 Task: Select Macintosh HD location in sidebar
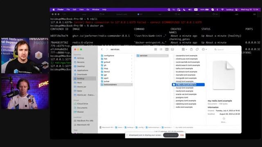coord(83,125)
